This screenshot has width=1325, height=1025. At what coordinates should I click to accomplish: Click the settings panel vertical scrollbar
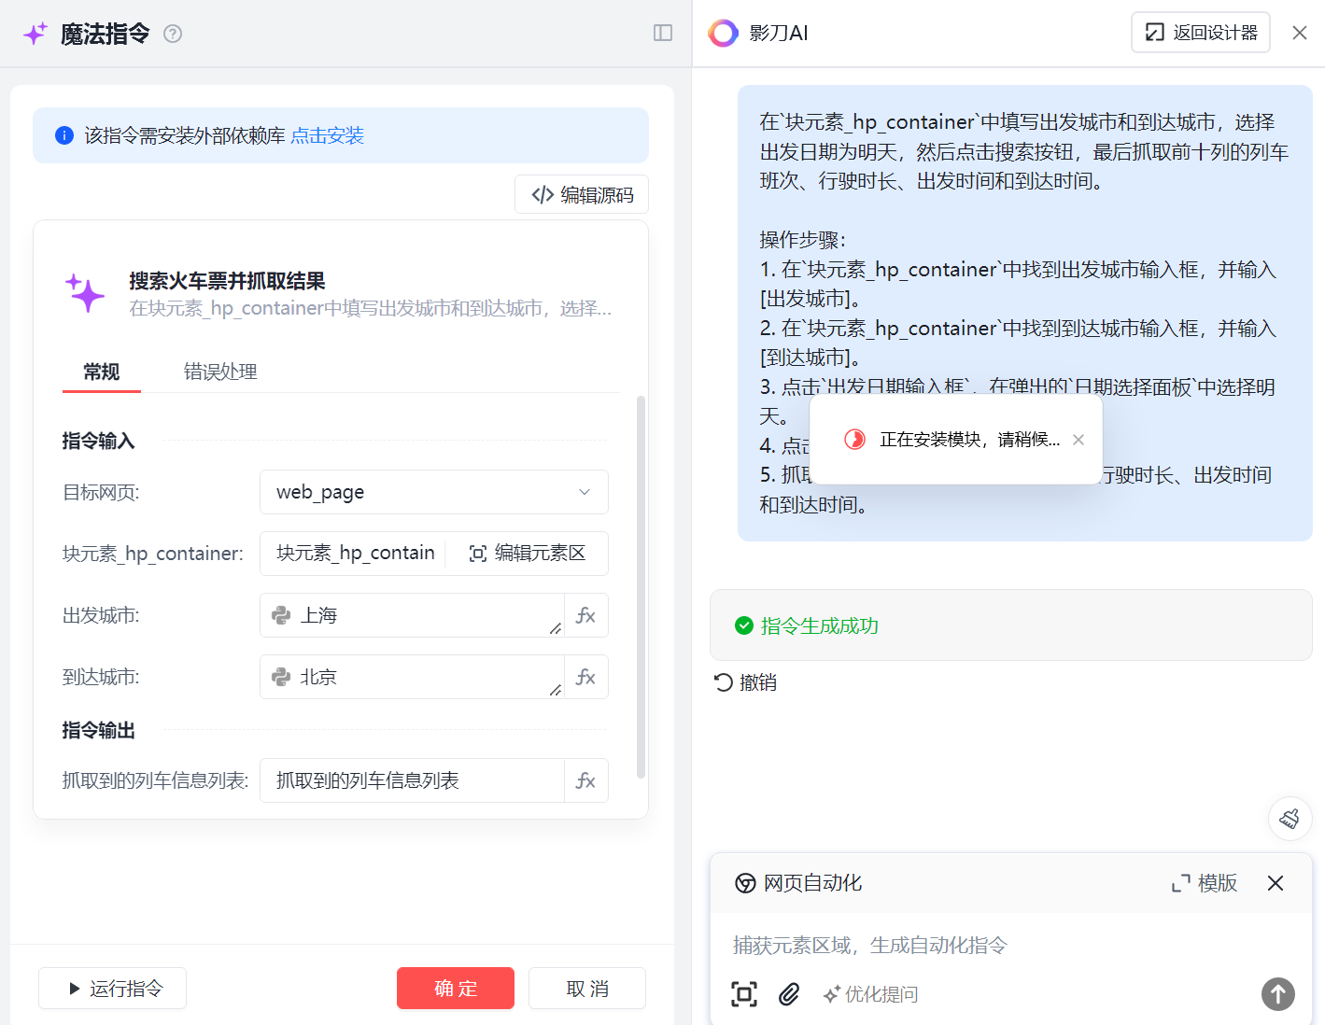click(641, 587)
